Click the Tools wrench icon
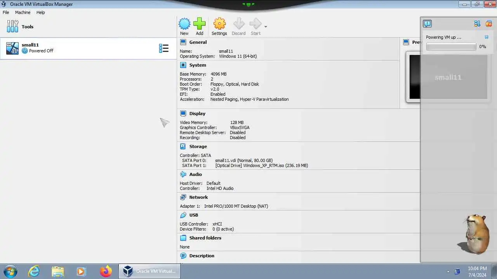497x279 pixels. coord(12,26)
